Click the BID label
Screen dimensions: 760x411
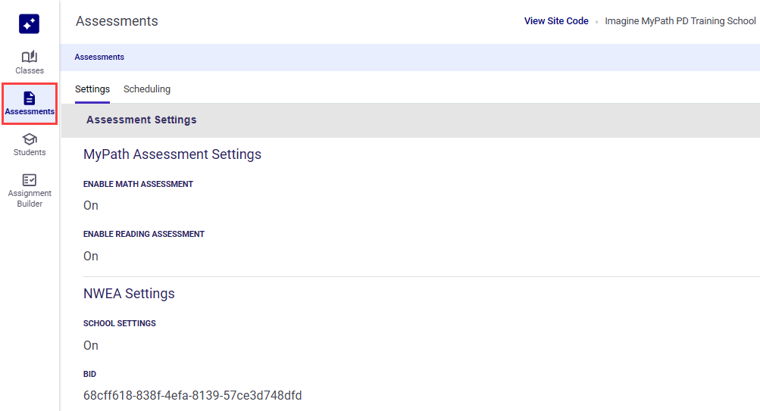89,374
